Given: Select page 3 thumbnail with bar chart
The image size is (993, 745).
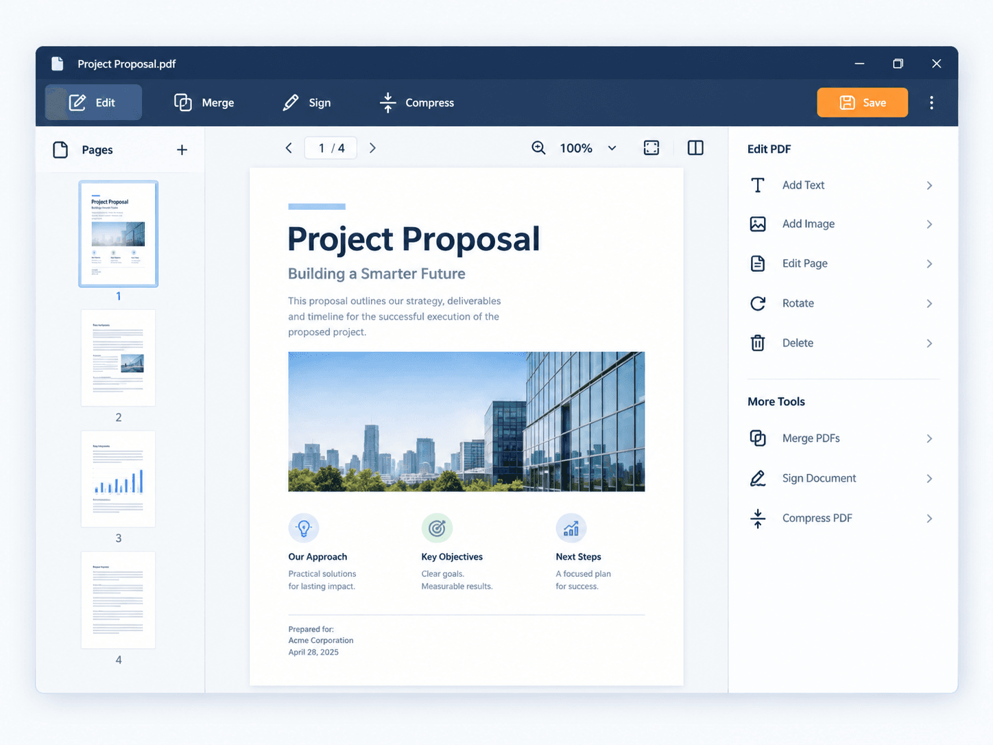Looking at the screenshot, I should point(119,479).
